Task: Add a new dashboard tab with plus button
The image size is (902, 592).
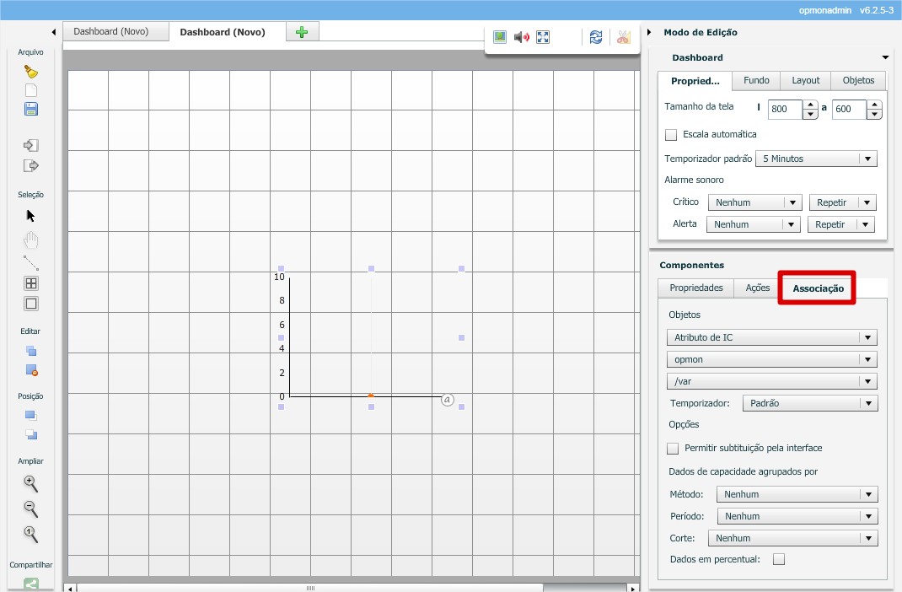Action: 302,32
